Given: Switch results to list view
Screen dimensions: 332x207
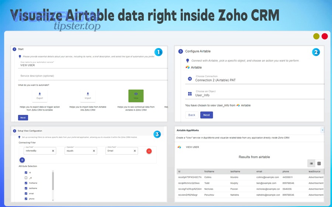Looking at the screenshot, I should [311, 163].
